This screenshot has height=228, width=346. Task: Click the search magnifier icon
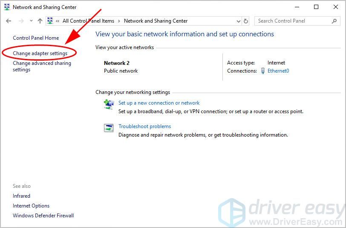click(x=334, y=21)
